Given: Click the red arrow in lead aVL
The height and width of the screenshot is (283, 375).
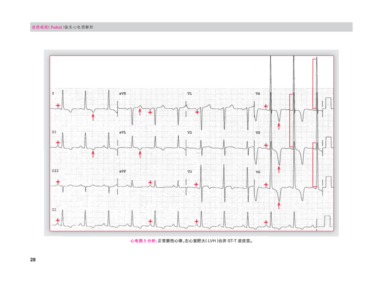Looking at the screenshot, I should pos(140,153).
